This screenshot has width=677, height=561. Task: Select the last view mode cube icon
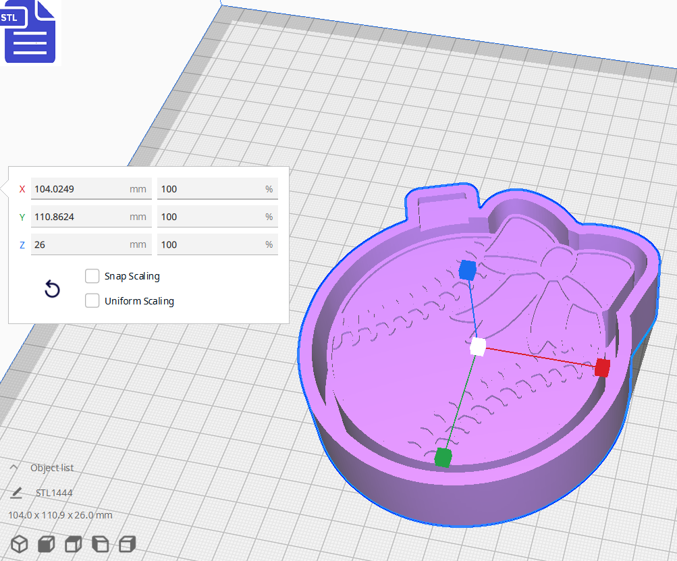click(127, 544)
